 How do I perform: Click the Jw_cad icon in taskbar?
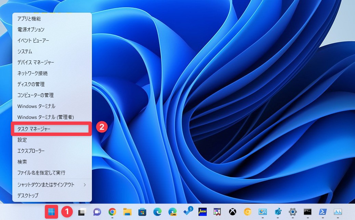tap(203, 212)
